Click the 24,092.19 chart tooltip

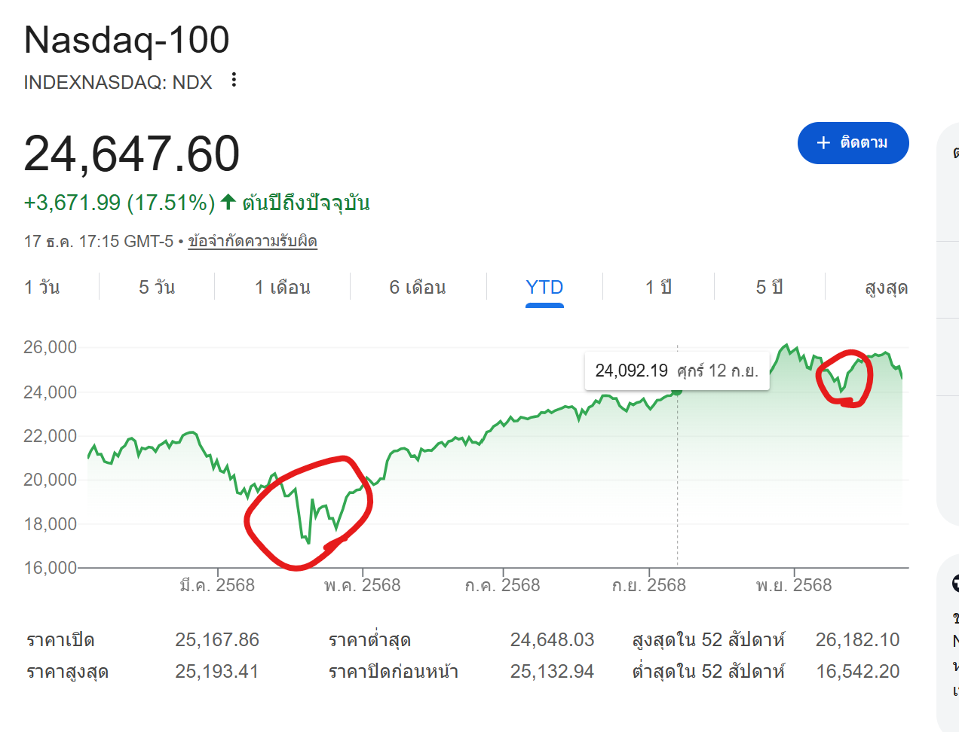click(x=676, y=371)
